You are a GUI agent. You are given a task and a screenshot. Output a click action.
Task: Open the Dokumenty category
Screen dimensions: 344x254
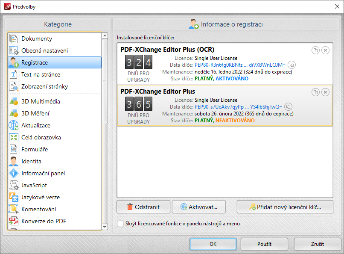click(55, 38)
